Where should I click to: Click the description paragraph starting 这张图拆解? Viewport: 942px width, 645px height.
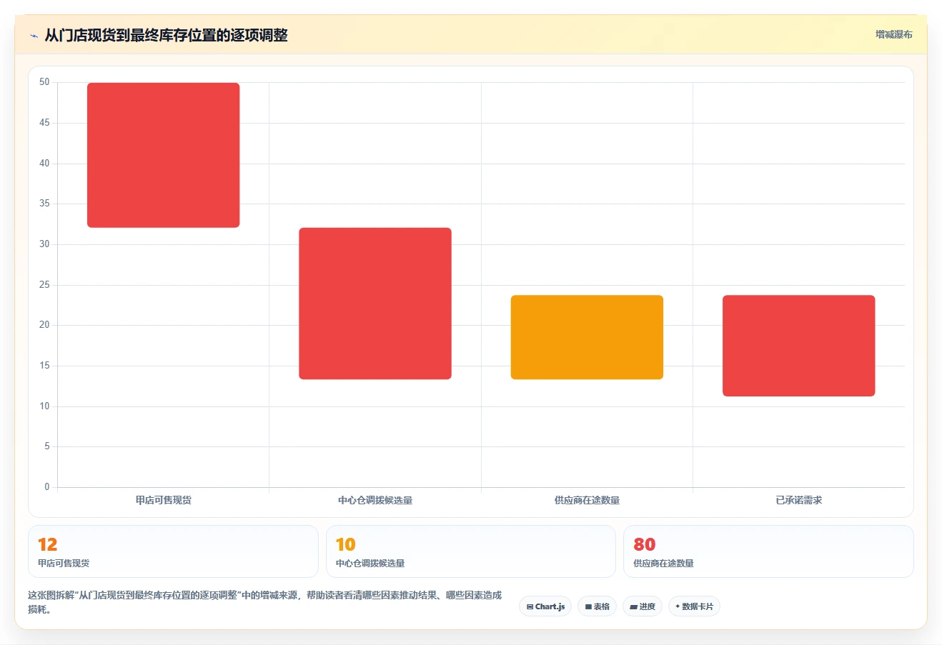(x=265, y=602)
